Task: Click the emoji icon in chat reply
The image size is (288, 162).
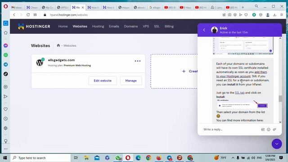Action: (x=269, y=130)
